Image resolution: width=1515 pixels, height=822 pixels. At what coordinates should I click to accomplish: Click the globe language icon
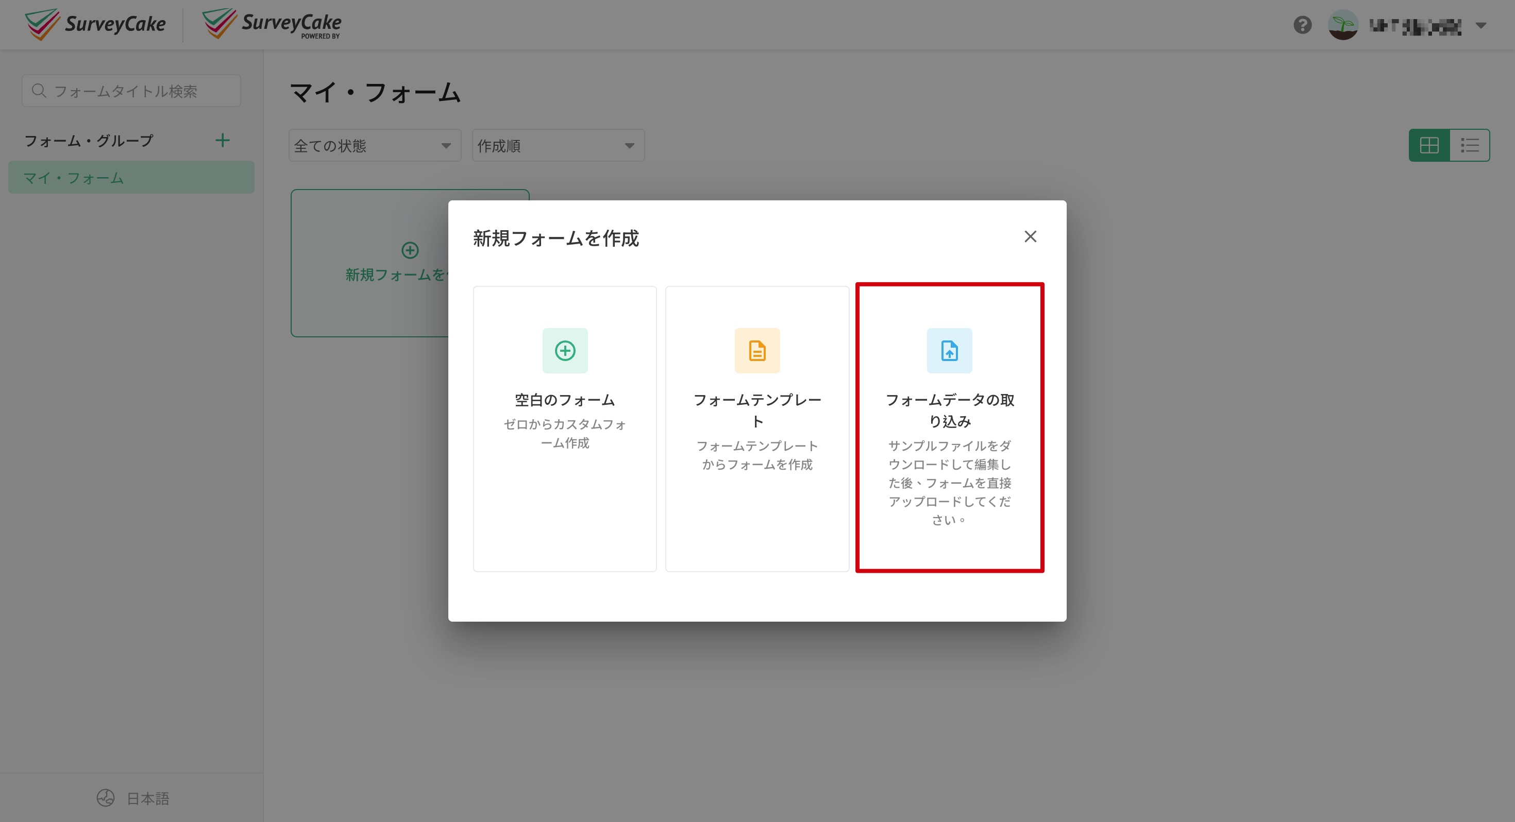point(105,798)
